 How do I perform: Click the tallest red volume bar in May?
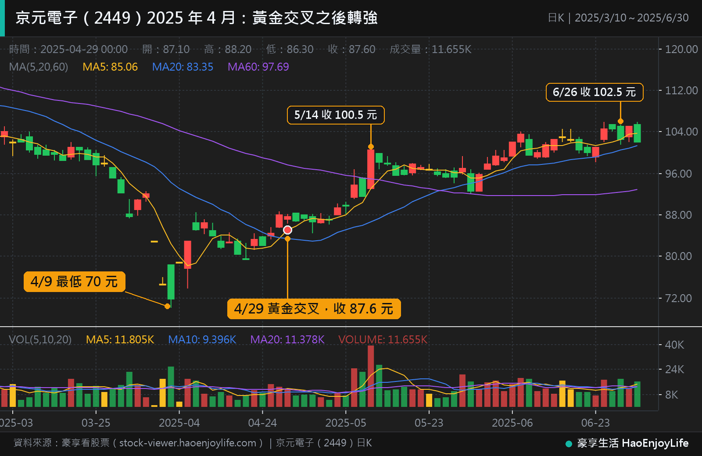pos(371,376)
